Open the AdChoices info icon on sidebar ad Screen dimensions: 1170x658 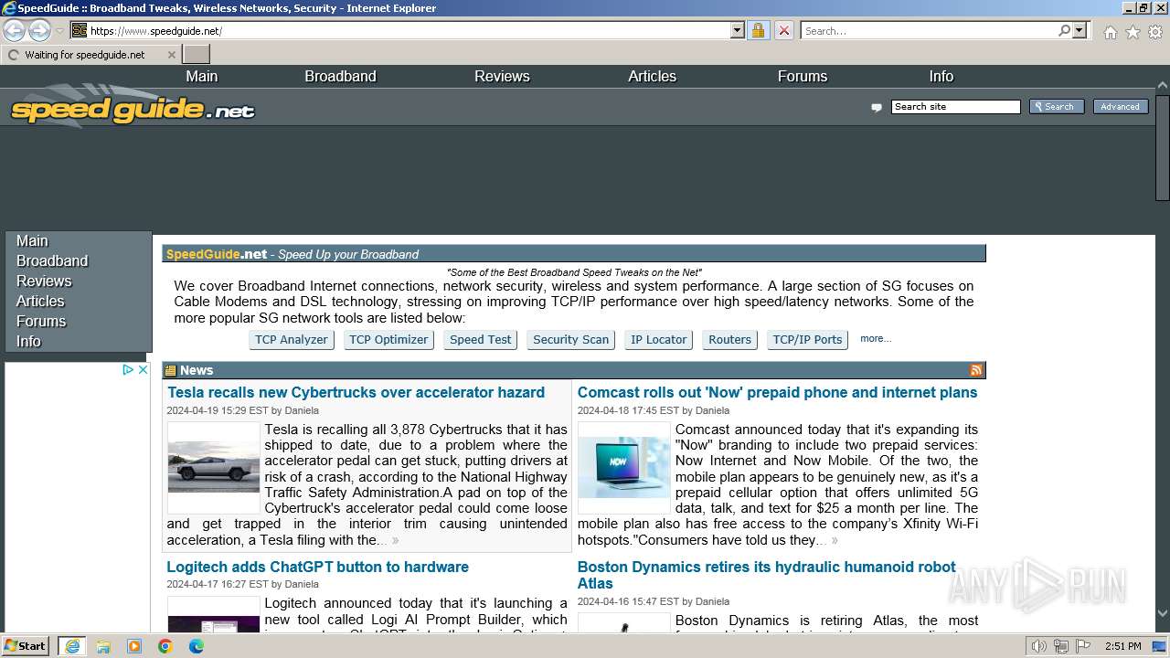point(129,369)
